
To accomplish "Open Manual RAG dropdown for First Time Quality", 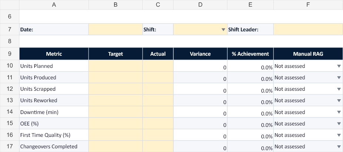I will pos(339,135).
